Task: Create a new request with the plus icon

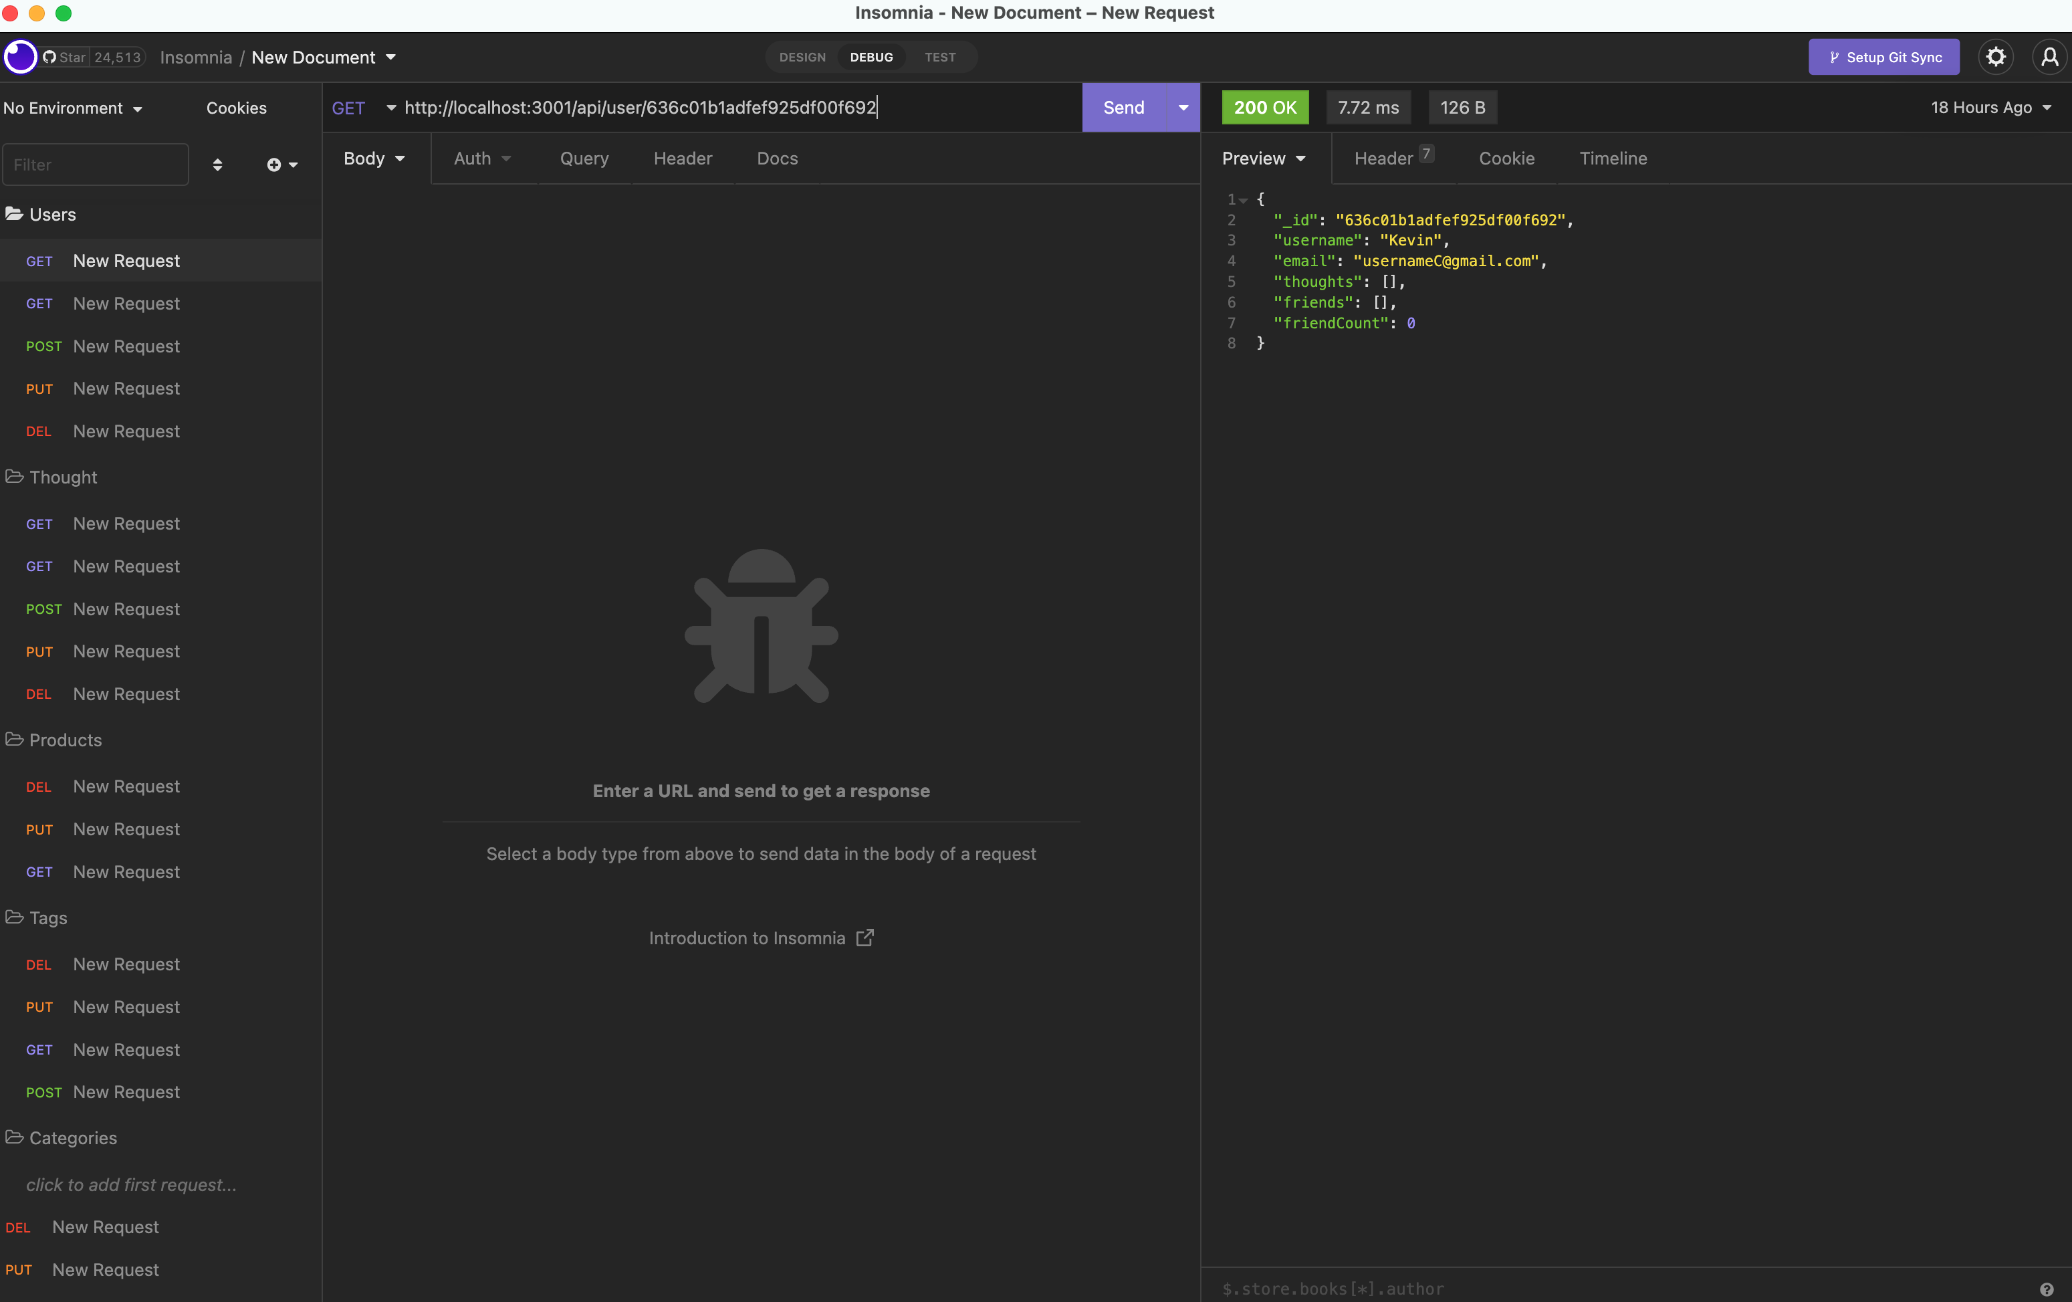Action: 275,165
